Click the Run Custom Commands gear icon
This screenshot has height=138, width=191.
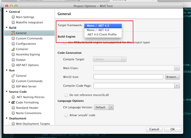coord(13,81)
